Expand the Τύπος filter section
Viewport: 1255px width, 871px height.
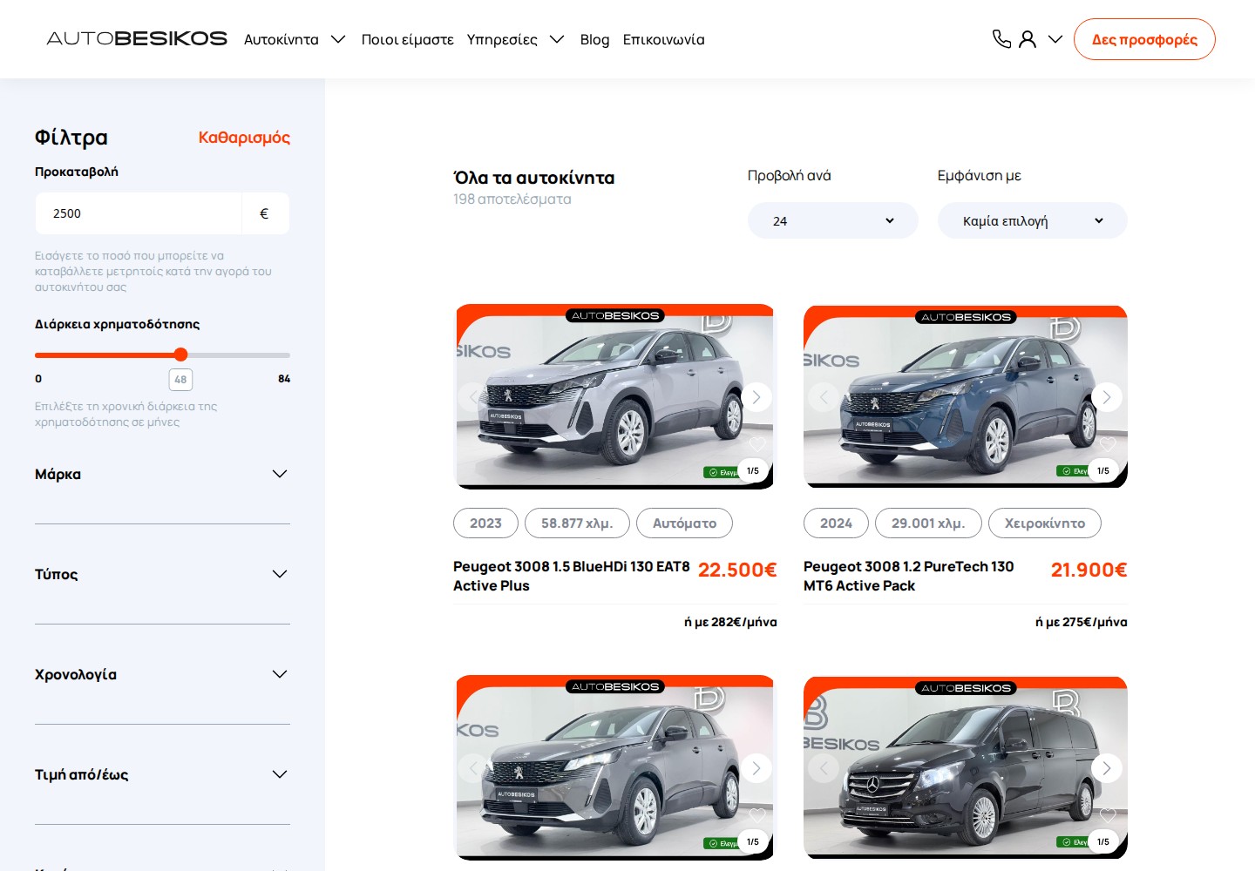pyautogui.click(x=162, y=574)
